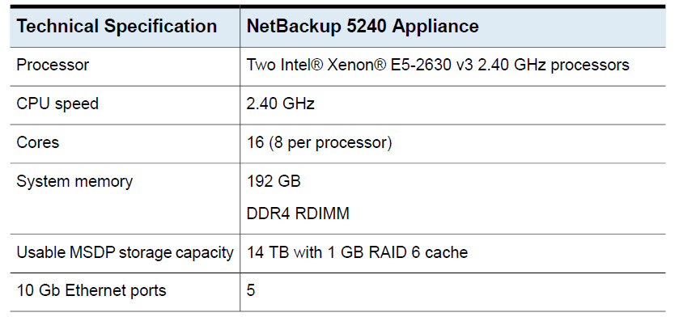Click the 14 TB with RAID 6 cache value
The height and width of the screenshot is (317, 675).
(357, 252)
